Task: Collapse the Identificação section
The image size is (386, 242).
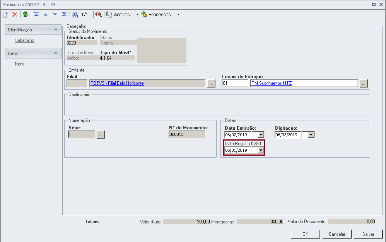Action: [56, 29]
